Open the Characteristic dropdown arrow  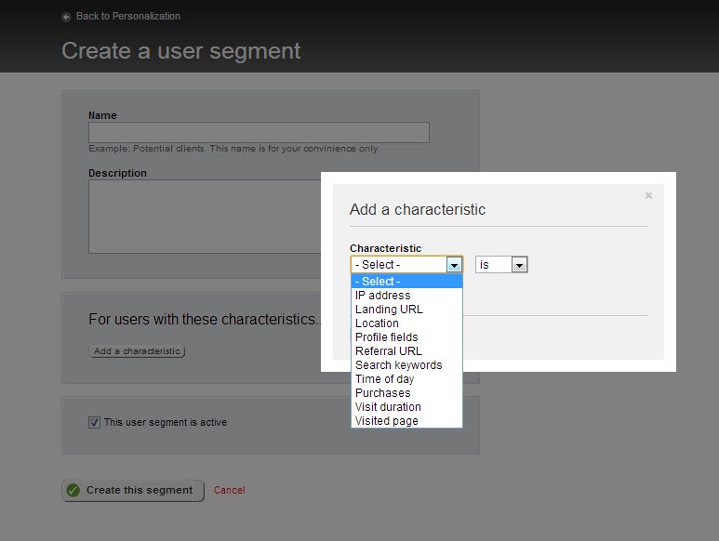[454, 265]
